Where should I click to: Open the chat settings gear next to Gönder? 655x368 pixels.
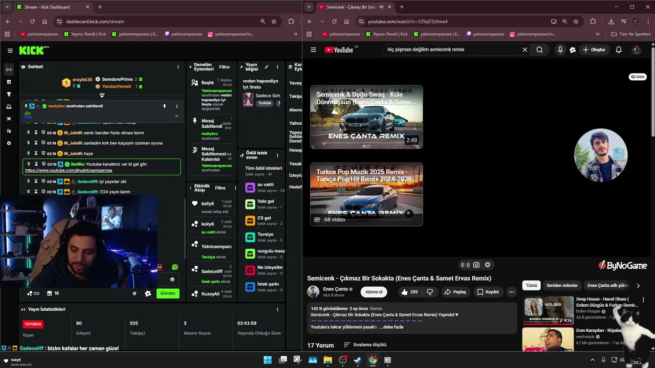point(135,293)
